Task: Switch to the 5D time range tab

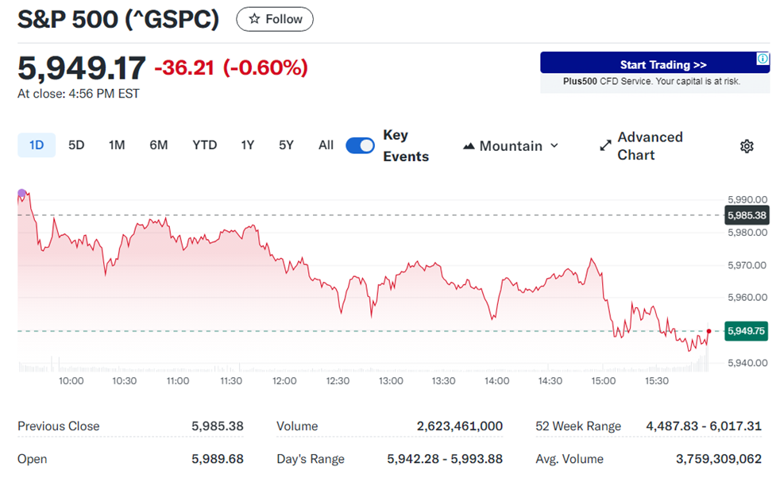Action: tap(75, 145)
